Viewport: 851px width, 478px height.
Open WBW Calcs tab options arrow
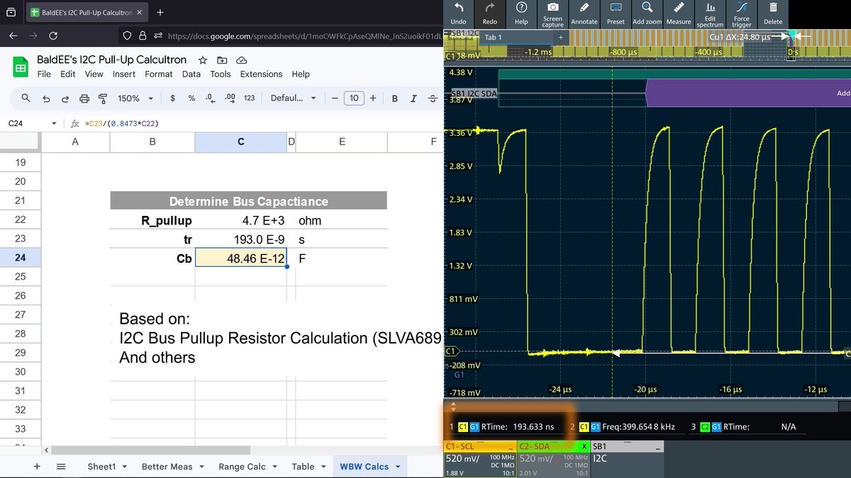397,467
